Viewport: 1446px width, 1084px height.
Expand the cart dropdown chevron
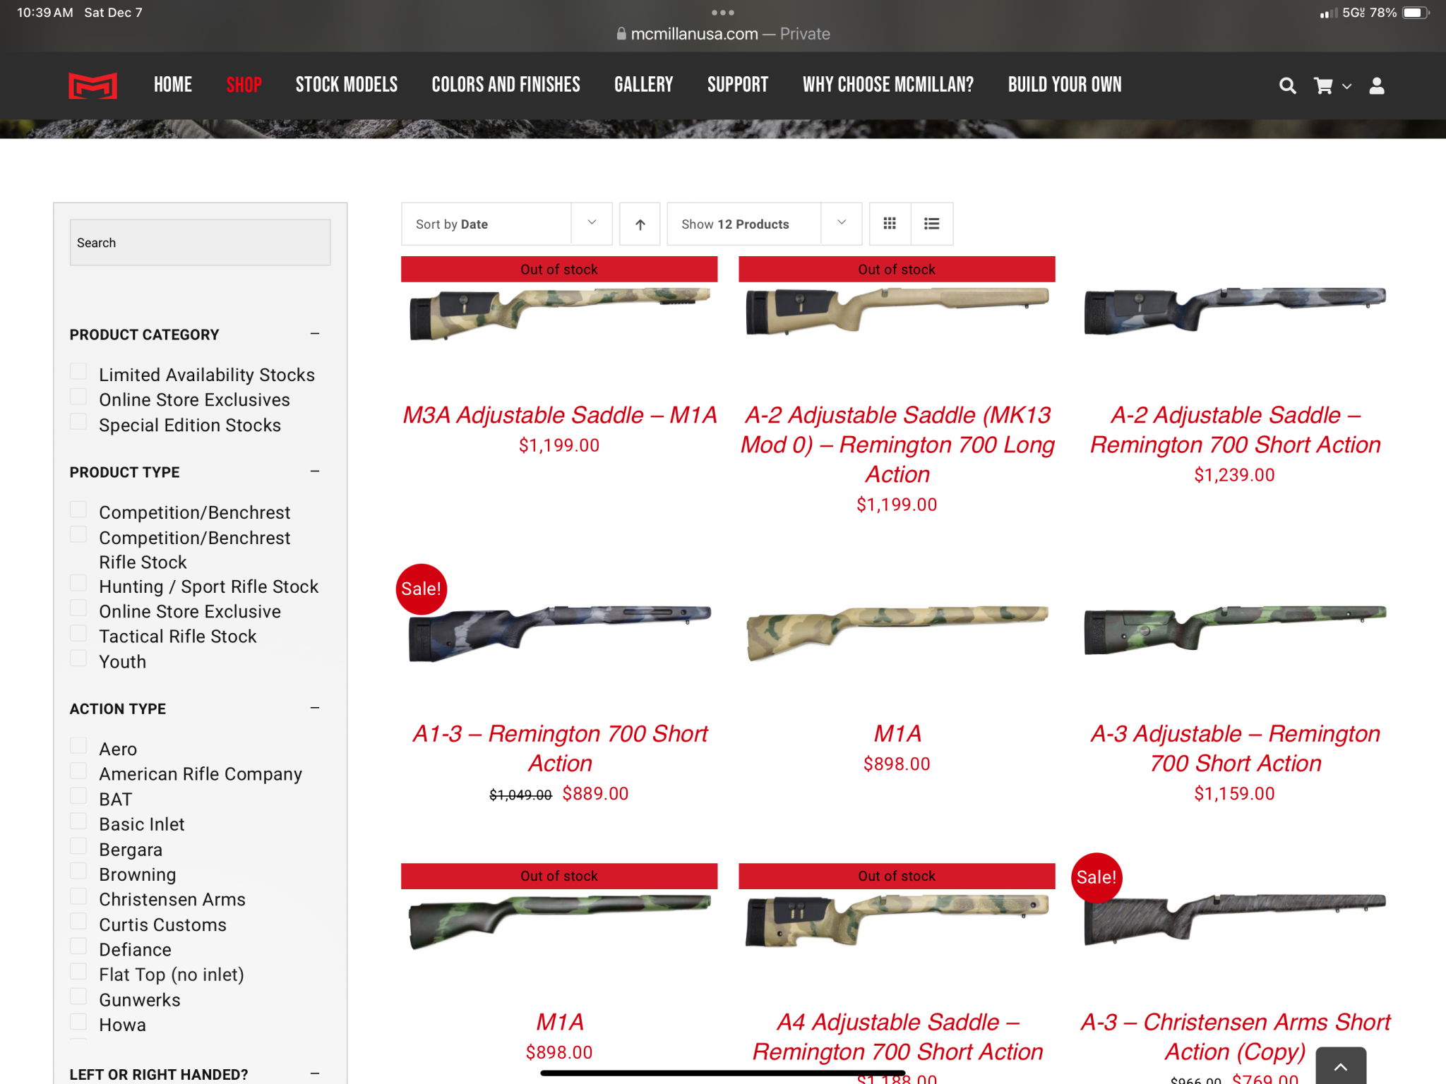[x=1347, y=86]
